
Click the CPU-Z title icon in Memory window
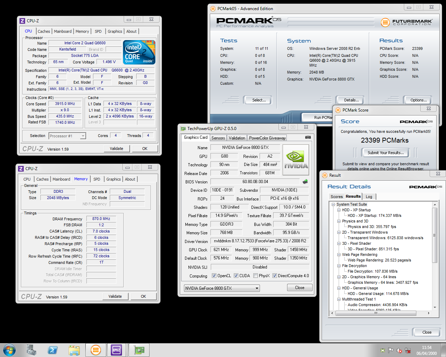pos(21,168)
